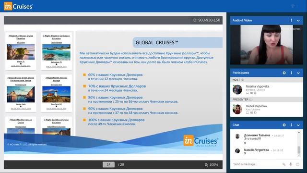Click Домненко Татьяна's chat avatar
The height and width of the screenshot is (173, 307).
click(237, 136)
